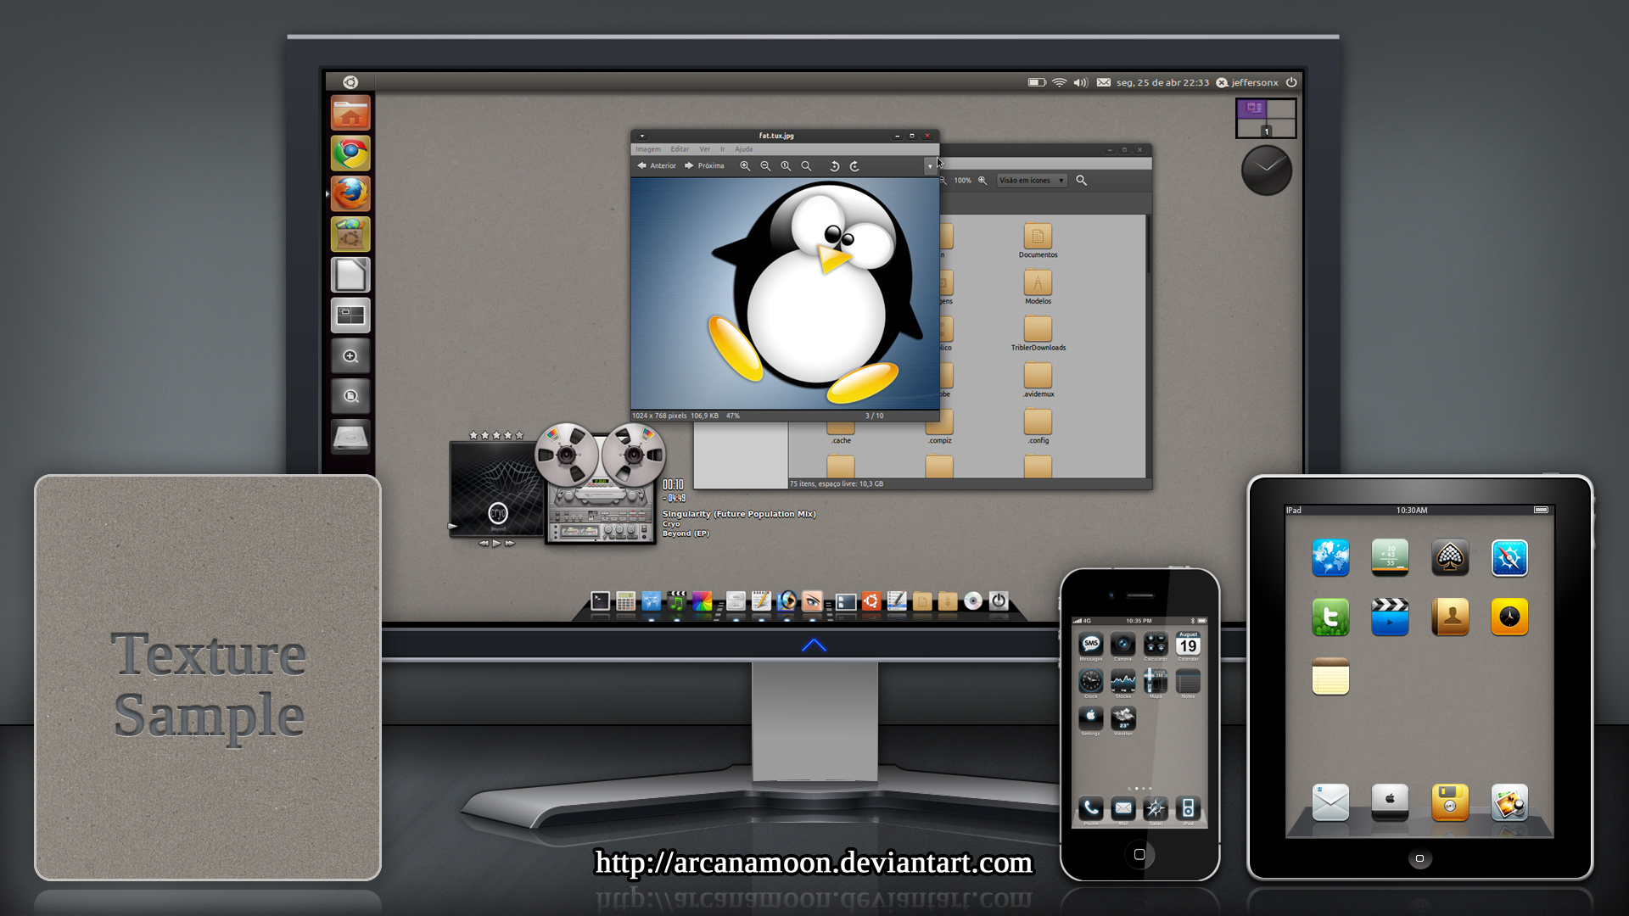Screen dimensions: 1629x916
Task: Rotate image counterclockwise
Action: (x=834, y=166)
